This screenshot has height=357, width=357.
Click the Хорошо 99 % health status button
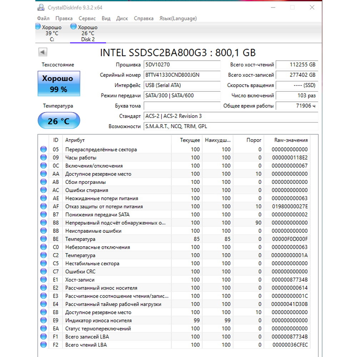pyautogui.click(x=59, y=84)
